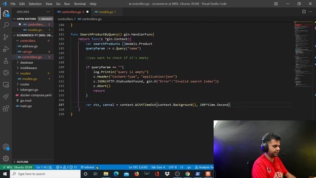Open editor more actions ellipsis
The image size is (316, 178).
[x=311, y=12]
